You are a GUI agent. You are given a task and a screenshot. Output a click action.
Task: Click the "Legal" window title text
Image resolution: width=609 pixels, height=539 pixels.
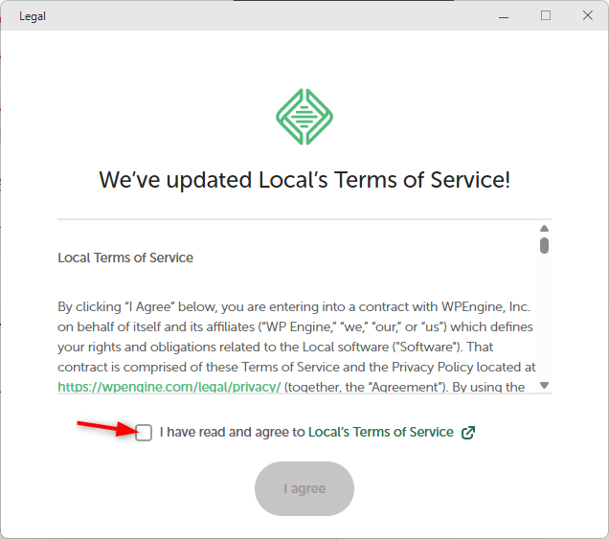(x=33, y=16)
